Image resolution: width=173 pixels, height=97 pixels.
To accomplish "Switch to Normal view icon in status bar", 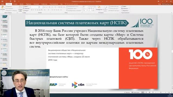I will pos(143,92).
